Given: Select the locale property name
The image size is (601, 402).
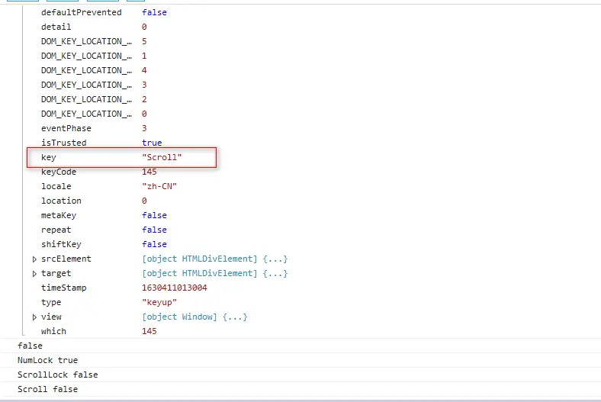Looking at the screenshot, I should [x=56, y=187].
